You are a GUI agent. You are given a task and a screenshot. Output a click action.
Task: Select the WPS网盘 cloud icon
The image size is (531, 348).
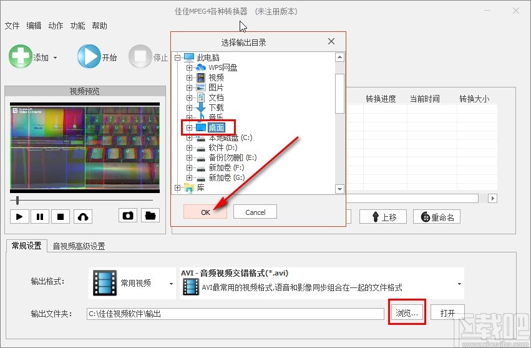pyautogui.click(x=201, y=67)
